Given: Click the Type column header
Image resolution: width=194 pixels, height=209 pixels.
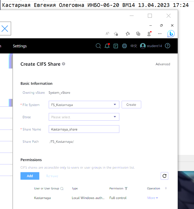Looking at the screenshot, I should 75,188.
